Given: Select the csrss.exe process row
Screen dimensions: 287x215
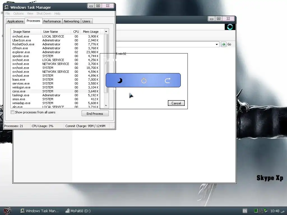Looking at the screenshot, I should [x=55, y=91].
